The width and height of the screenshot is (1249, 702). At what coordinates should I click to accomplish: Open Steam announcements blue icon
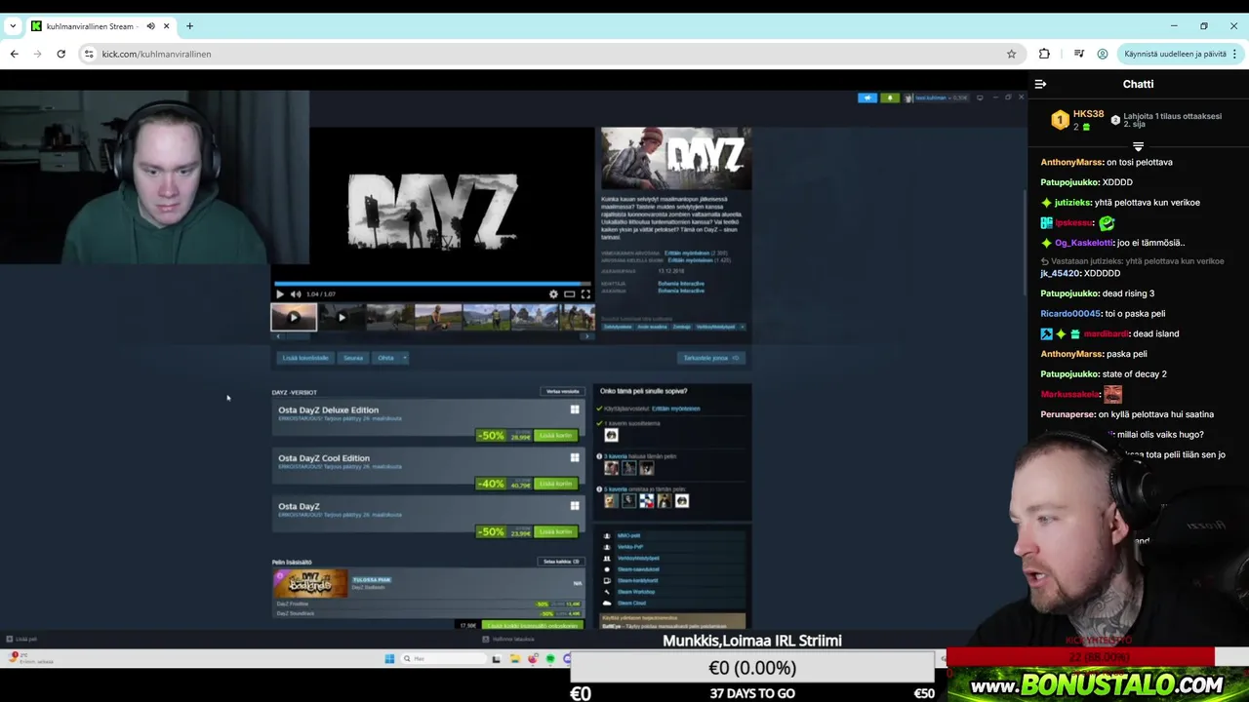(867, 97)
